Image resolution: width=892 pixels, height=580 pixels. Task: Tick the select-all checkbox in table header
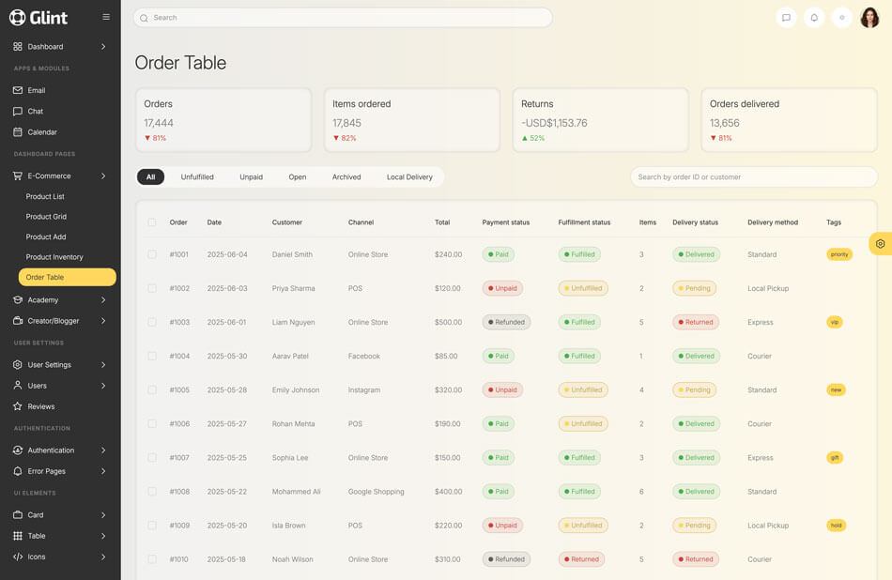point(152,222)
